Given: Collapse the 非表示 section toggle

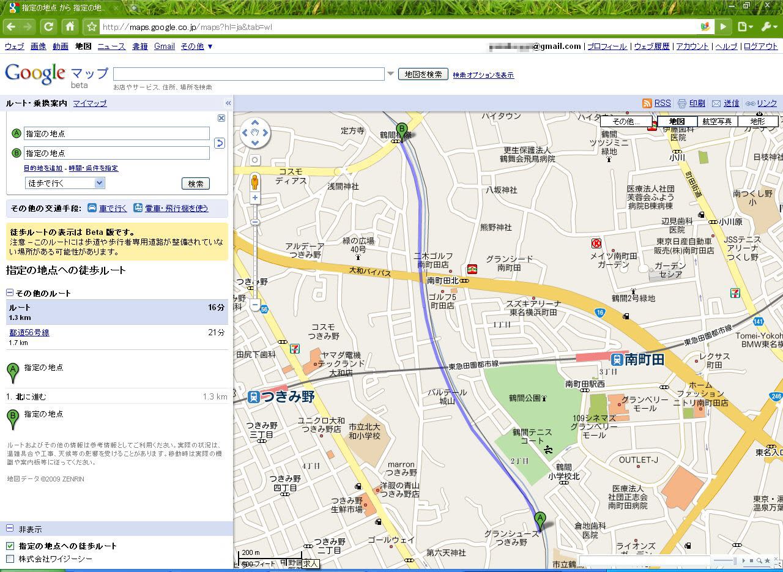Looking at the screenshot, I should click(x=10, y=529).
